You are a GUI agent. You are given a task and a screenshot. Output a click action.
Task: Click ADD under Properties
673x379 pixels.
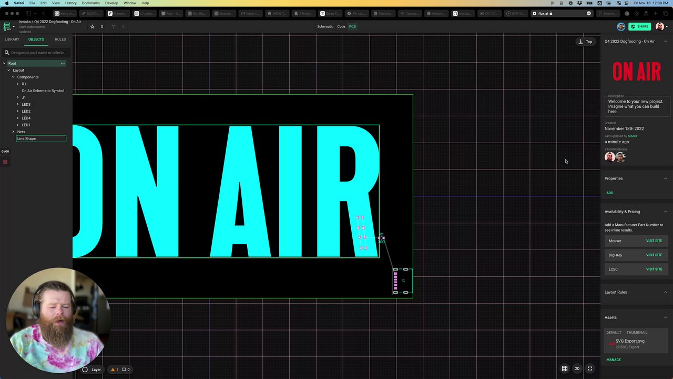point(610,193)
